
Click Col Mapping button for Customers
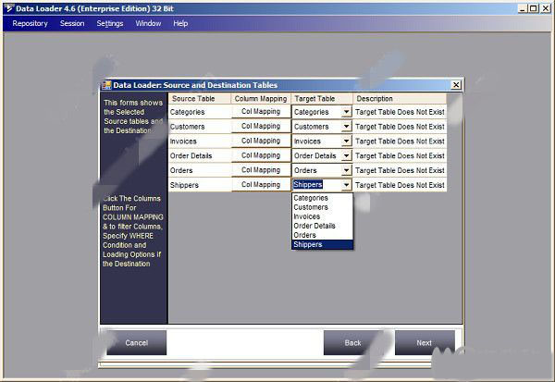coord(261,126)
